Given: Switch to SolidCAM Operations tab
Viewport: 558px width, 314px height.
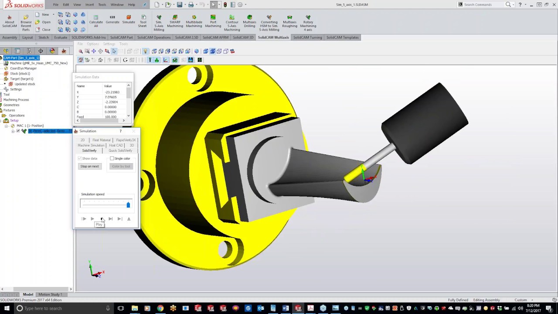Looking at the screenshot, I should (x=154, y=38).
